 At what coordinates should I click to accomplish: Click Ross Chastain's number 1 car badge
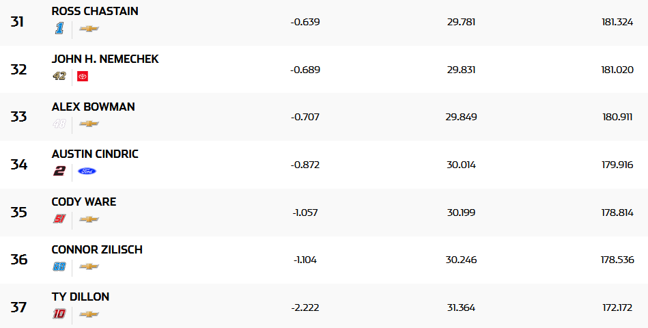tap(59, 29)
